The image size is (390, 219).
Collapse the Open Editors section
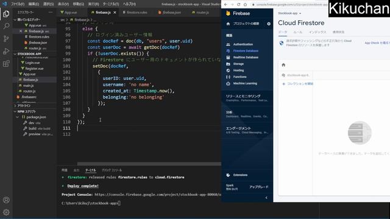click(15, 19)
